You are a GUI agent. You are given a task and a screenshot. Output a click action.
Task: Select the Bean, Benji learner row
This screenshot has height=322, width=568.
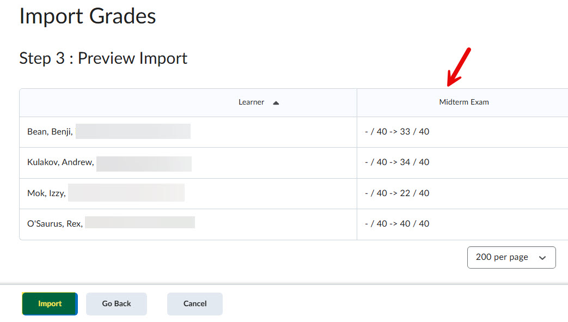pos(50,131)
